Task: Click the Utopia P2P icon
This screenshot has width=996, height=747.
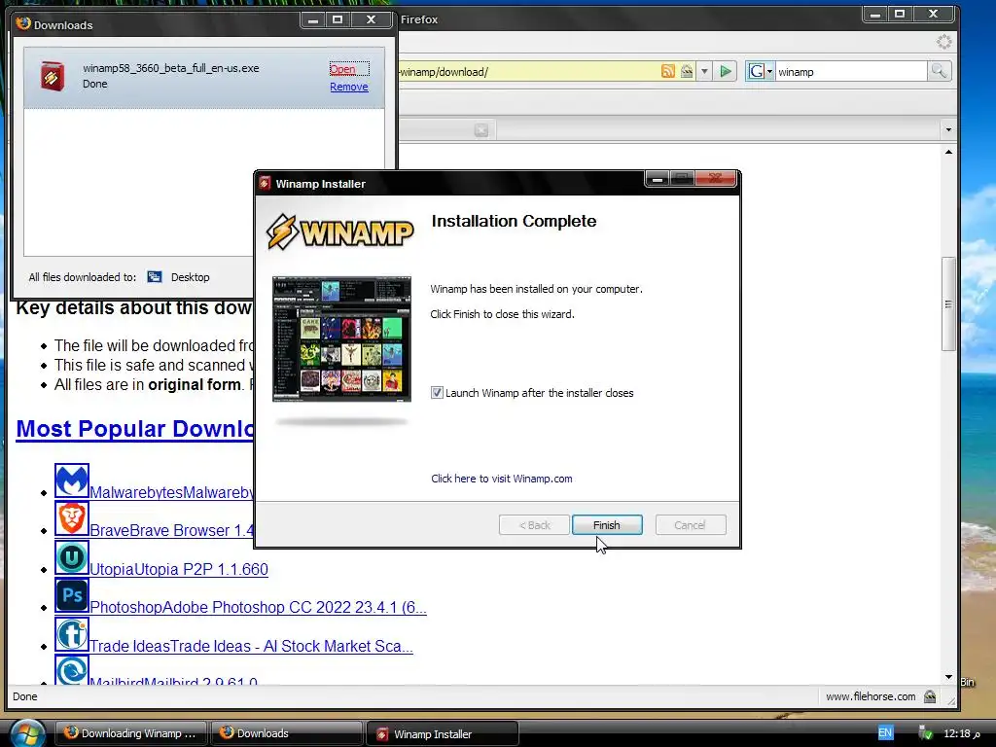Action: pos(72,557)
